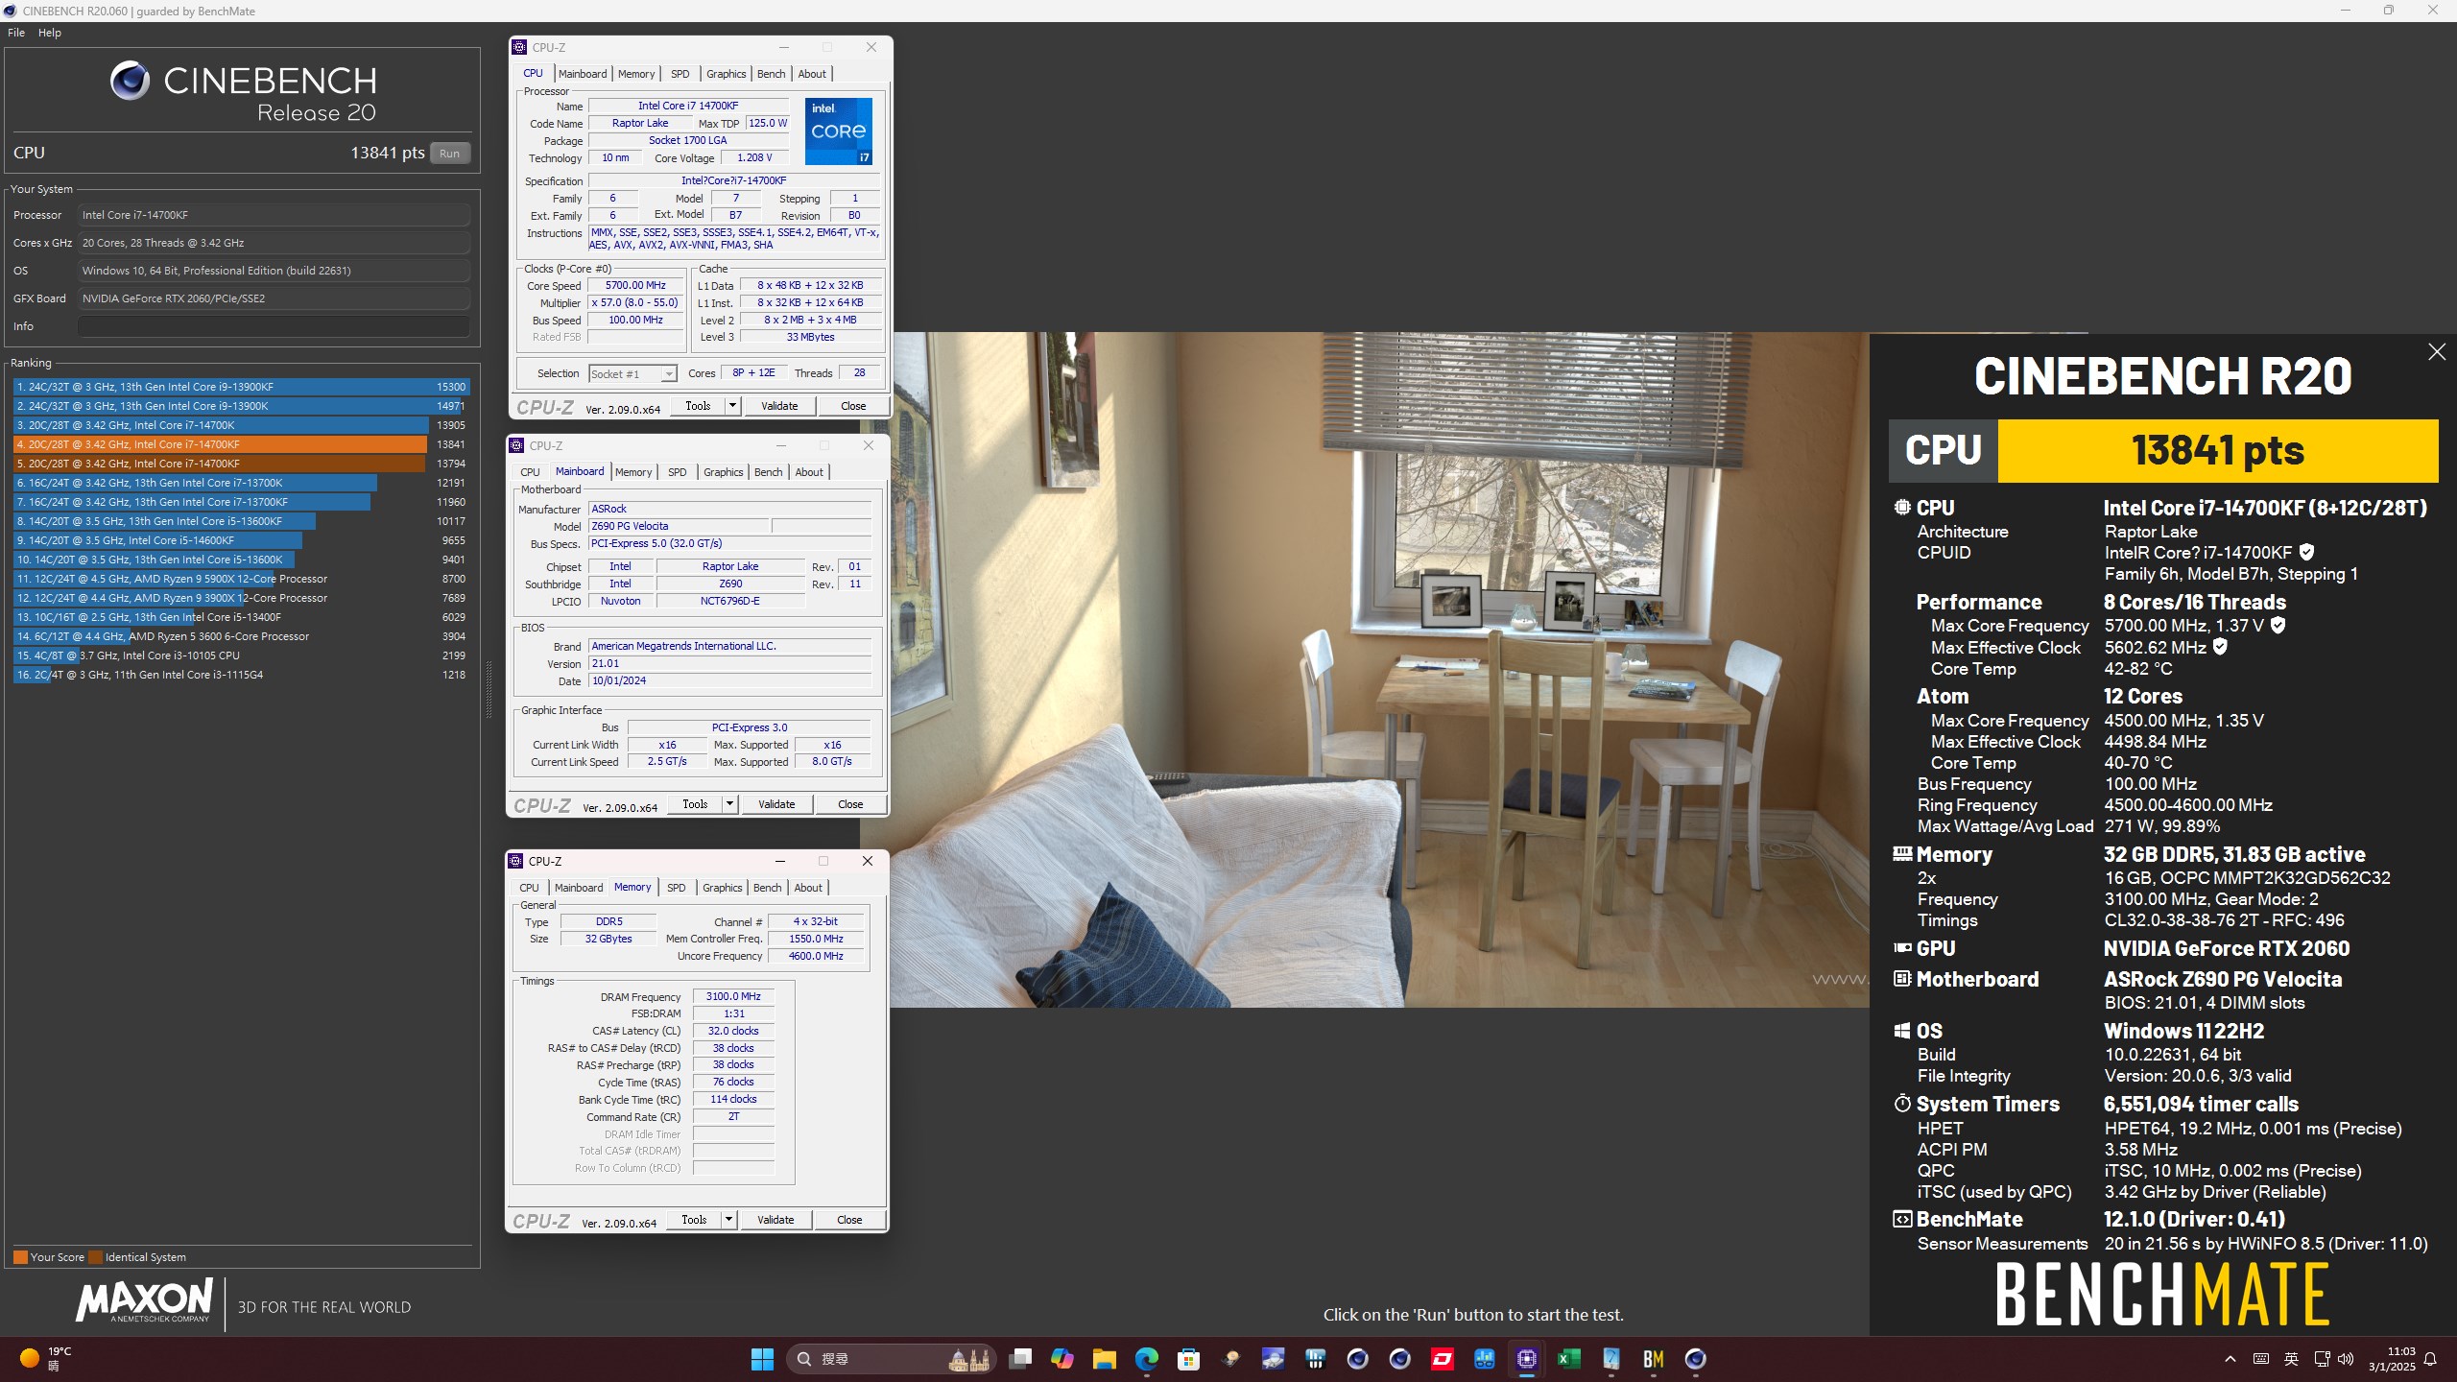Open the Bench tab in top CPU-Z window
Image resolution: width=2457 pixels, height=1382 pixels.
[771, 74]
